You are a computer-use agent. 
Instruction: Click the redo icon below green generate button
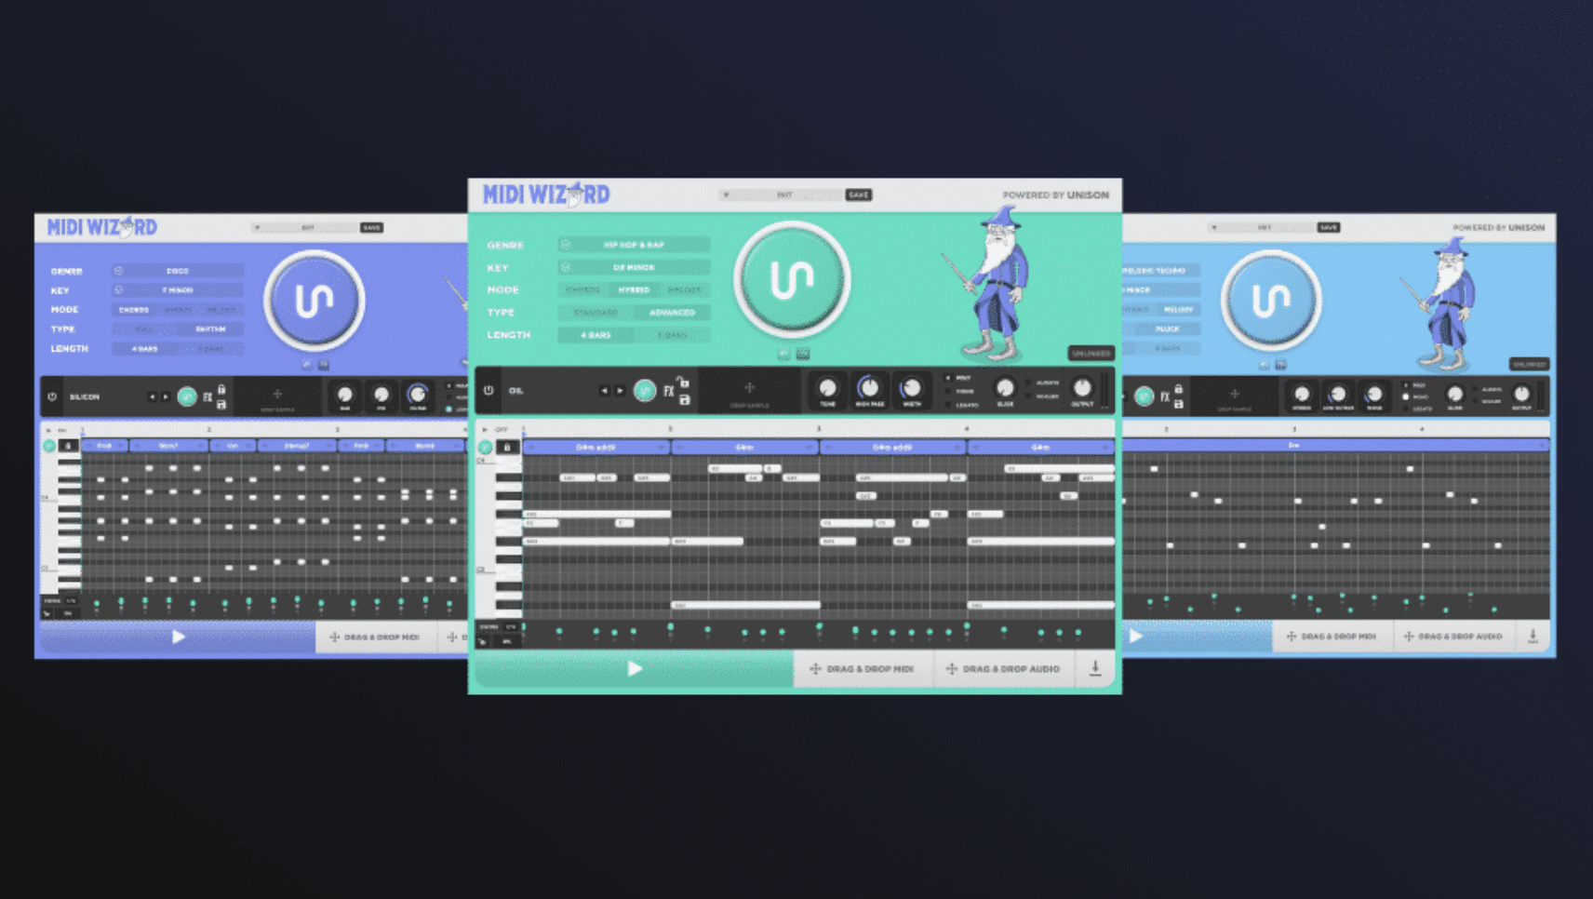click(x=803, y=354)
